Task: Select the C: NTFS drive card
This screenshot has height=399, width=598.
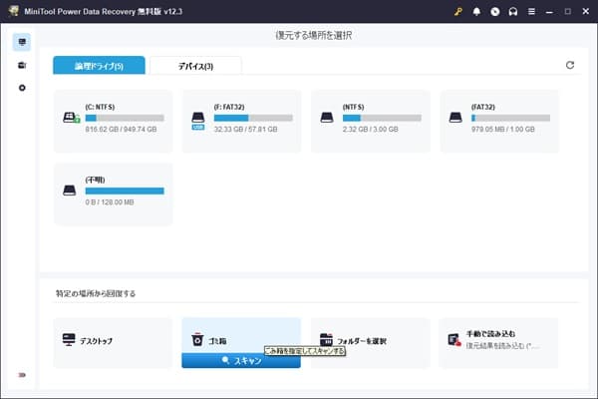Action: [x=114, y=121]
